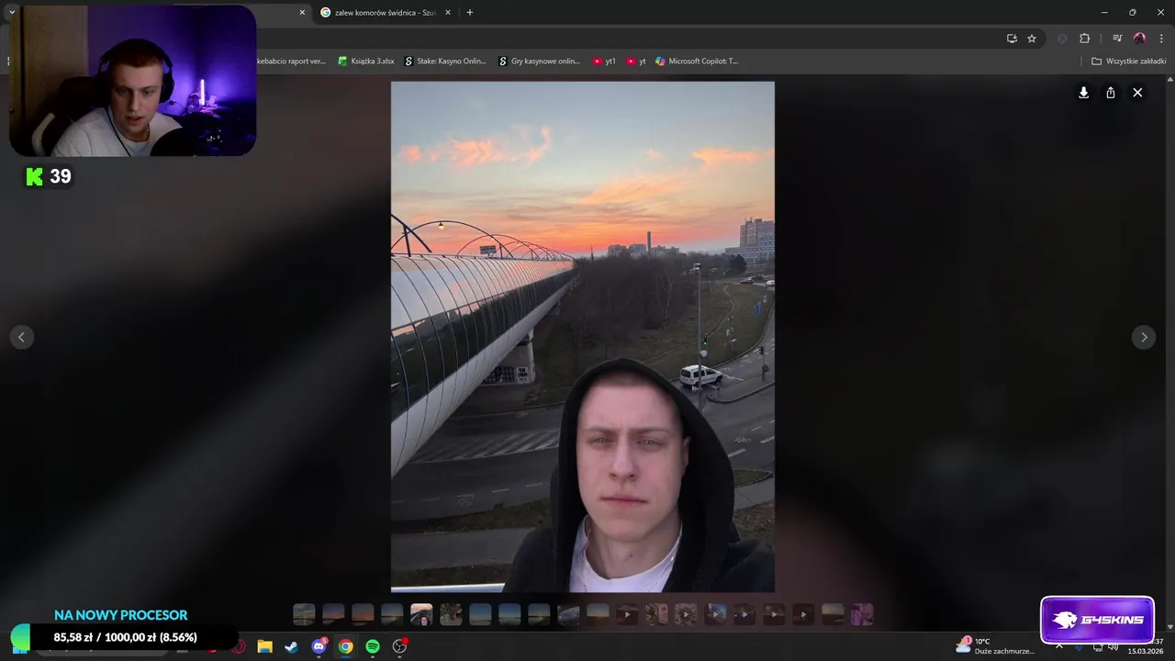Viewport: 1175px width, 661px height.
Task: Expand the Wszystkie zakładki folder
Action: (1129, 62)
